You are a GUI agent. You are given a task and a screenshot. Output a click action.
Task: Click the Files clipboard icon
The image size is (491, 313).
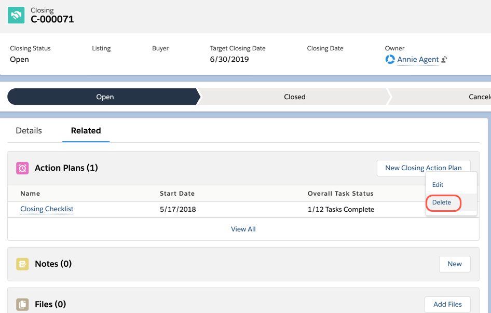(x=23, y=304)
